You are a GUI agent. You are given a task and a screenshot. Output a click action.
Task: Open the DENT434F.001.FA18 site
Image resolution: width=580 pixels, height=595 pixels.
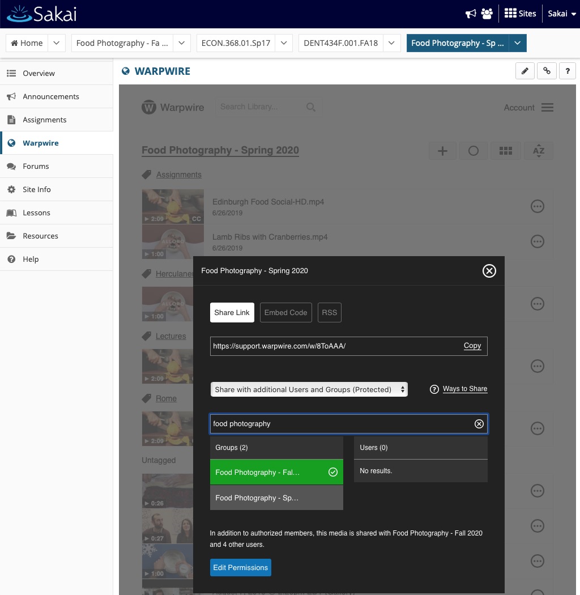341,43
